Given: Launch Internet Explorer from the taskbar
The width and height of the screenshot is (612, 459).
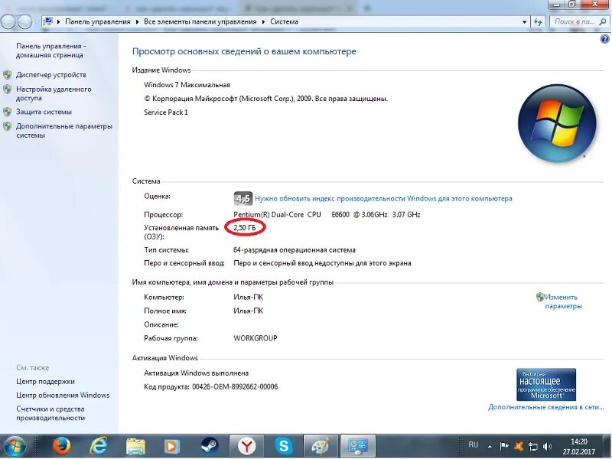Looking at the screenshot, I should click(x=99, y=446).
